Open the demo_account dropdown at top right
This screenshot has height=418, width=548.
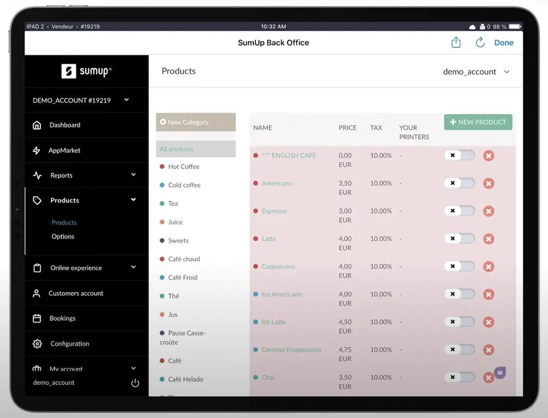tap(476, 72)
